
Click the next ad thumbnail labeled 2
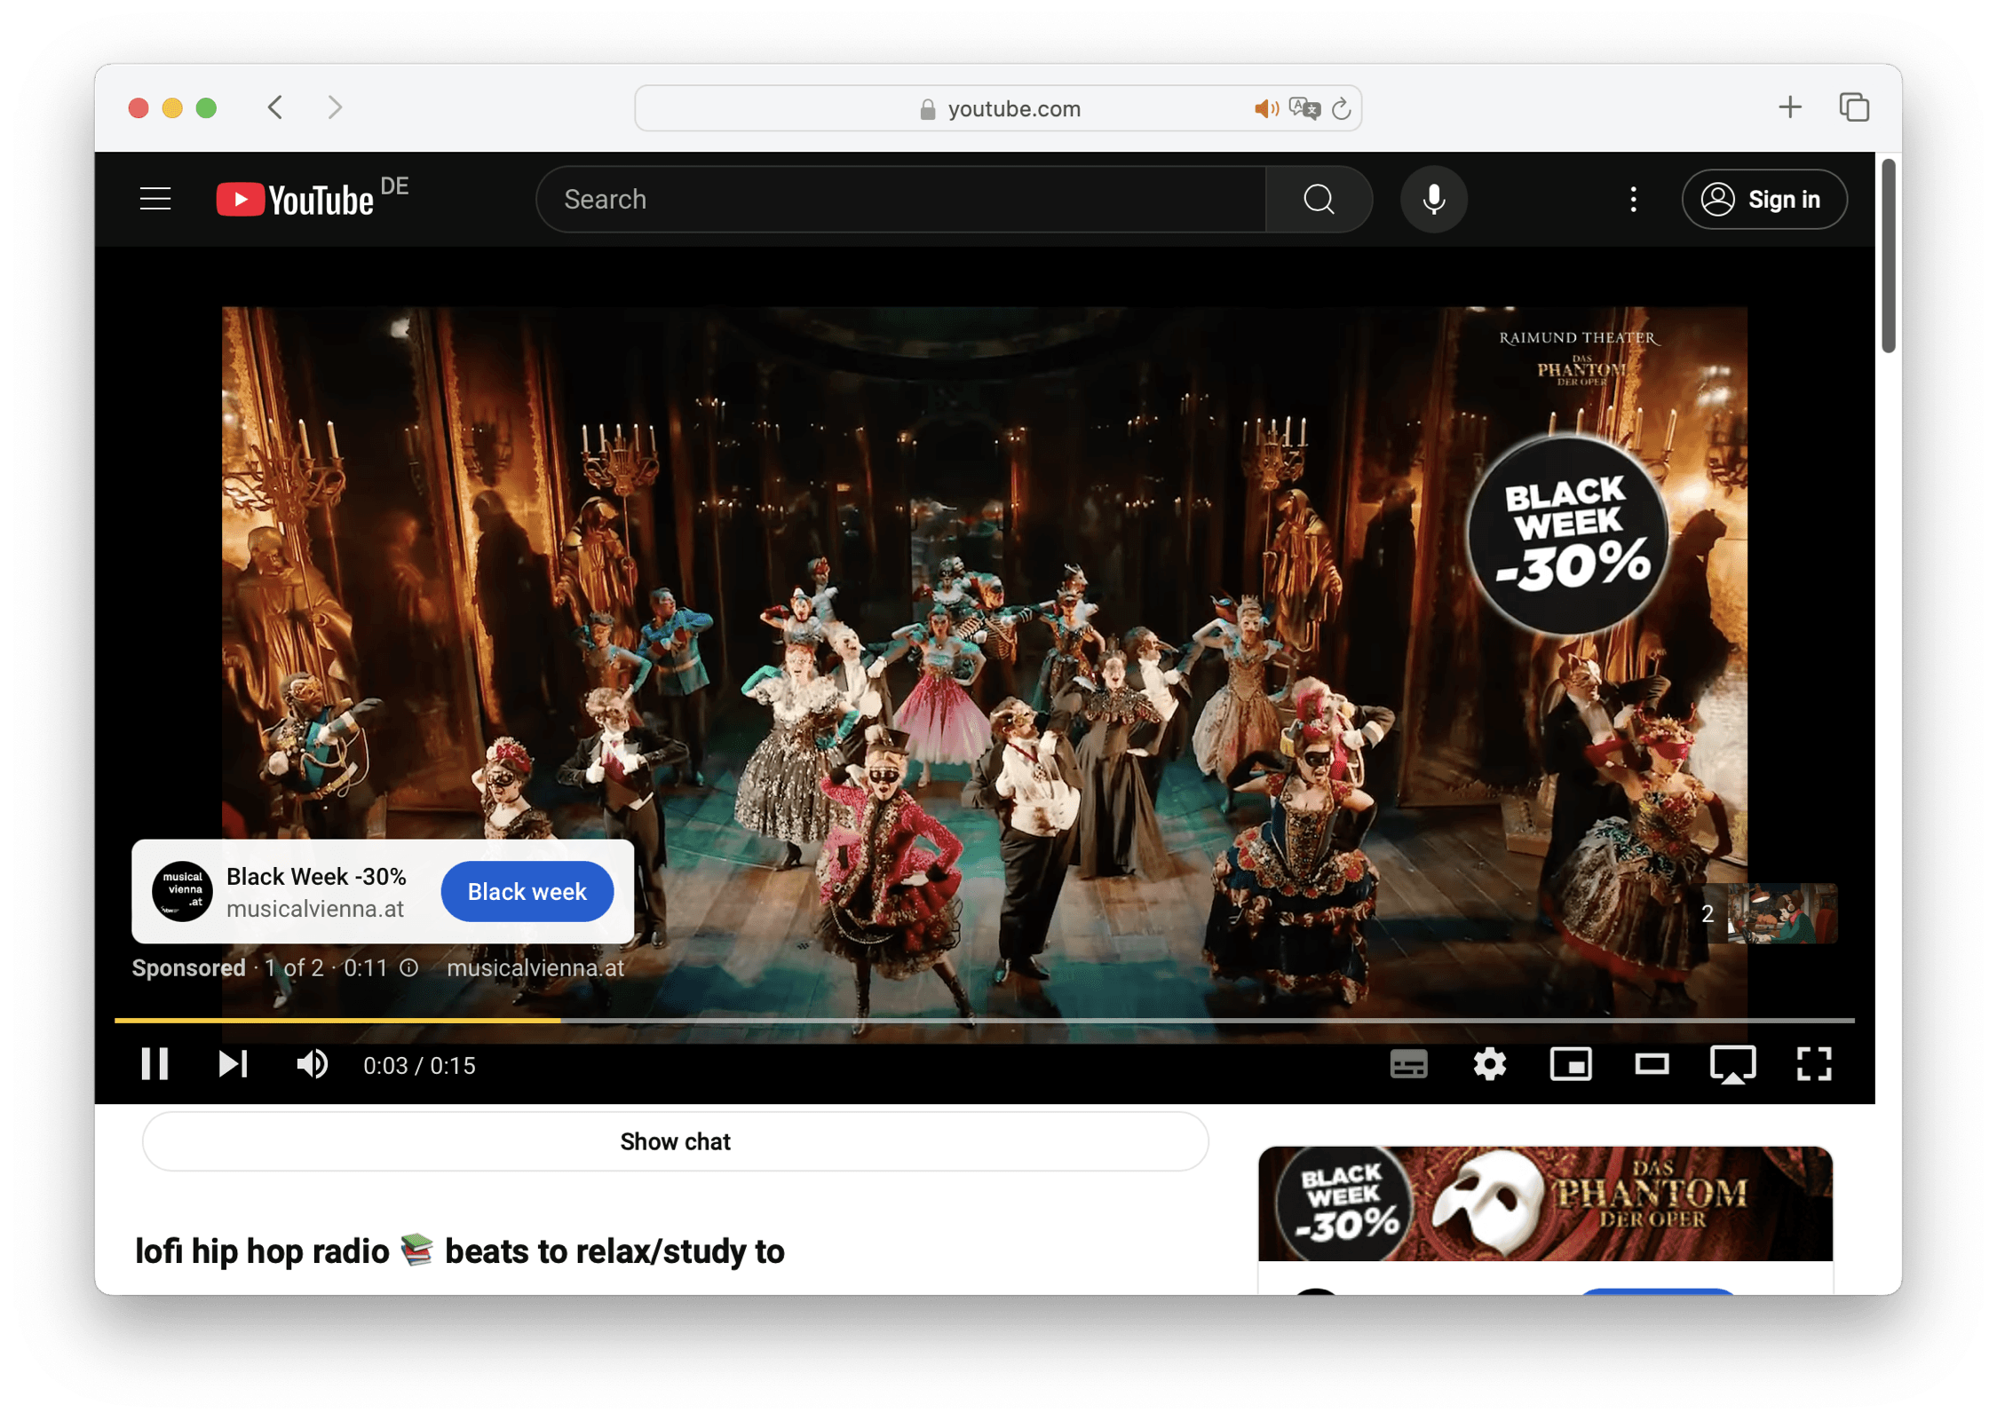[x=1768, y=913]
